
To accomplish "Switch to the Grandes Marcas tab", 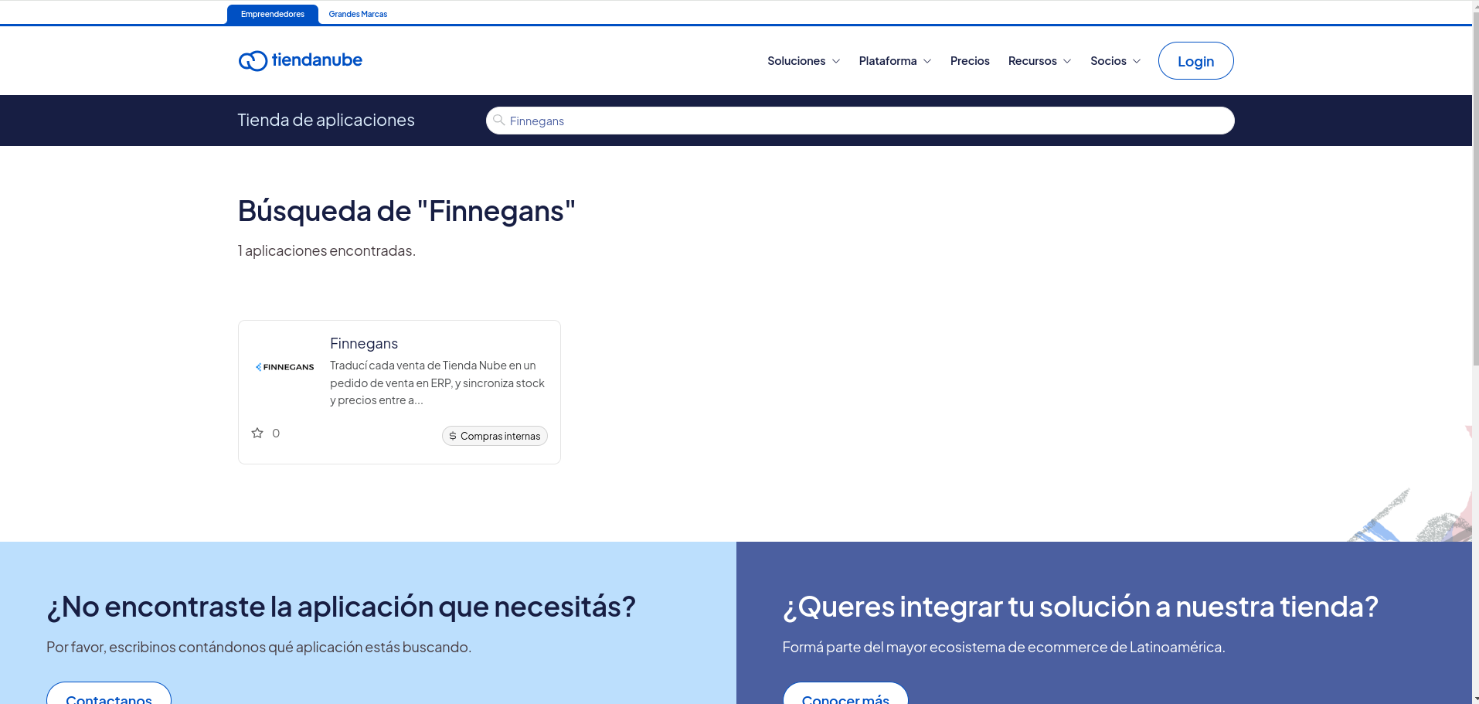I will pyautogui.click(x=358, y=14).
